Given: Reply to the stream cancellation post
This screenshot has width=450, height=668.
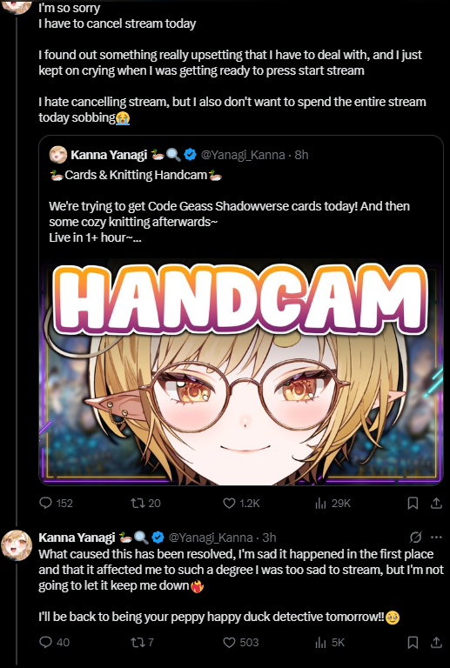Looking at the screenshot, I should click(56, 503).
